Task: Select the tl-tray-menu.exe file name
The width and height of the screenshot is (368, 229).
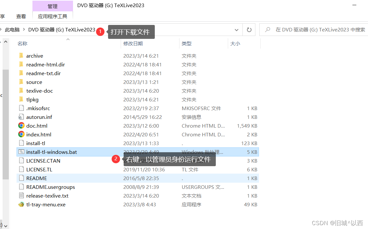Action: 46,205
